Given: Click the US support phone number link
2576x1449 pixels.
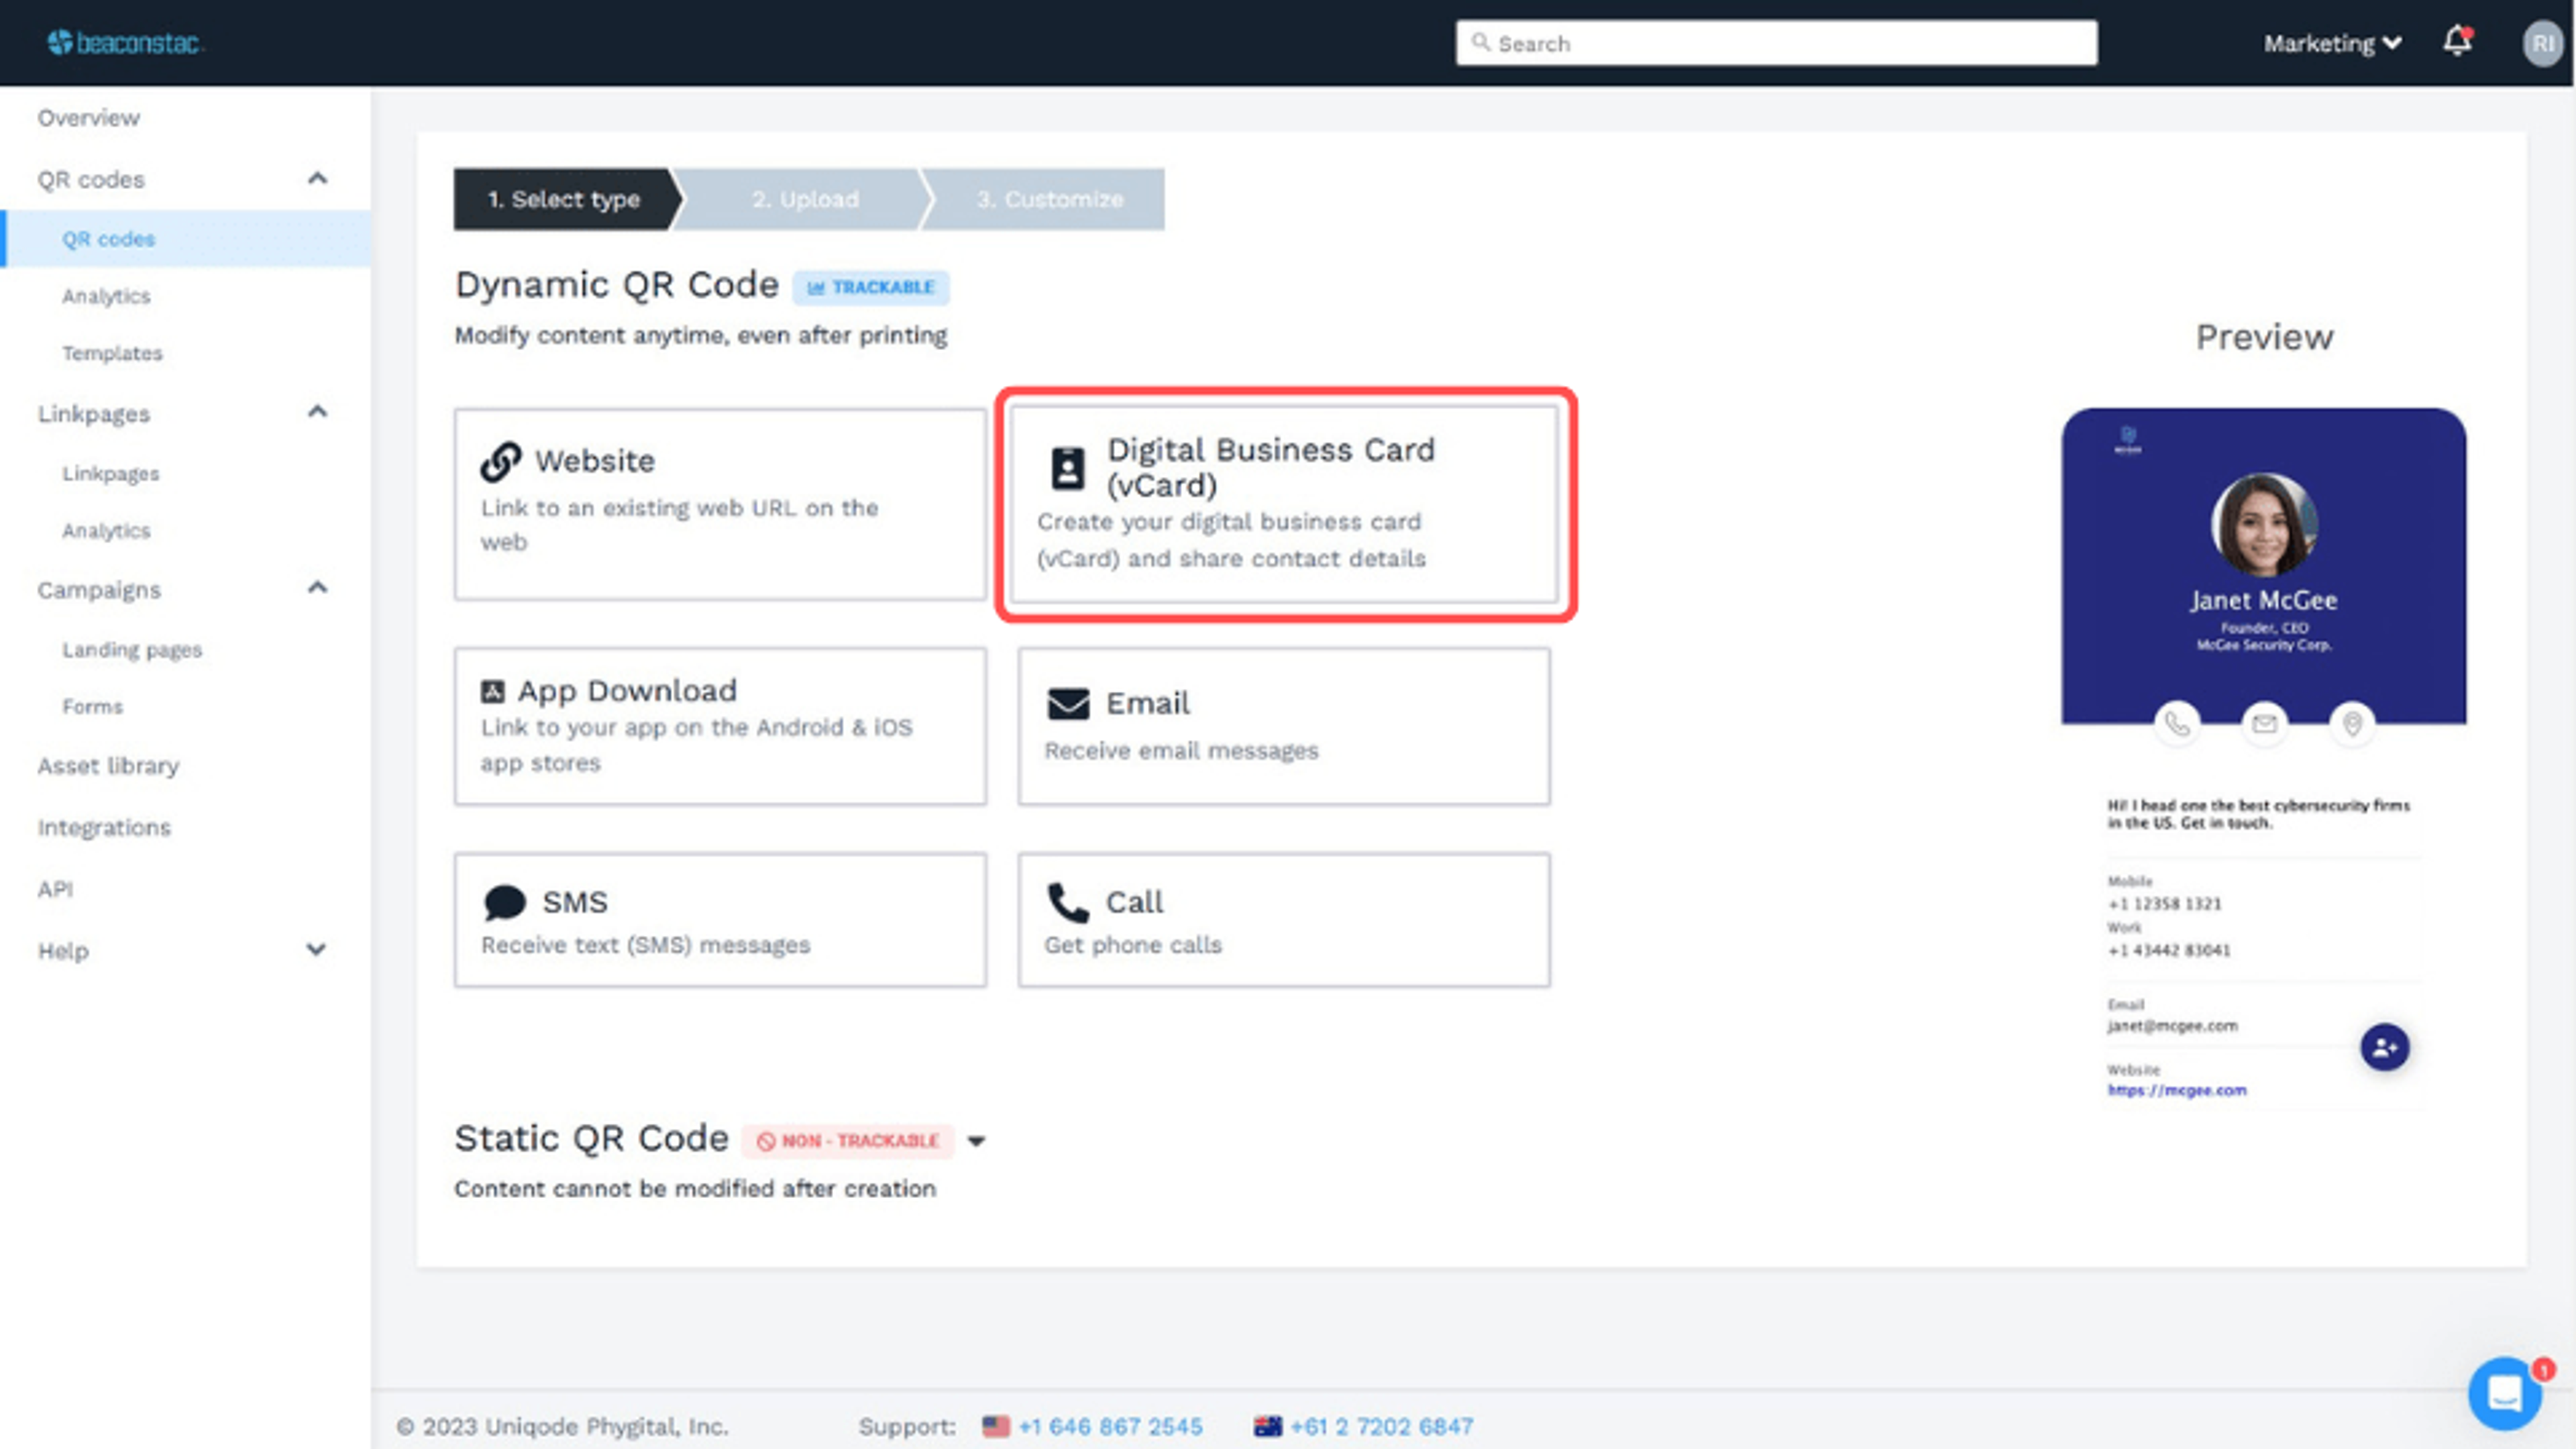Looking at the screenshot, I should pyautogui.click(x=1110, y=1426).
